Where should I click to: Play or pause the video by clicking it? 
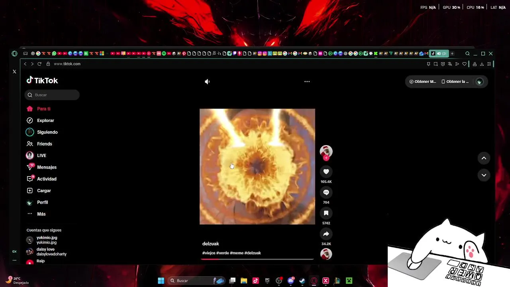tap(257, 167)
